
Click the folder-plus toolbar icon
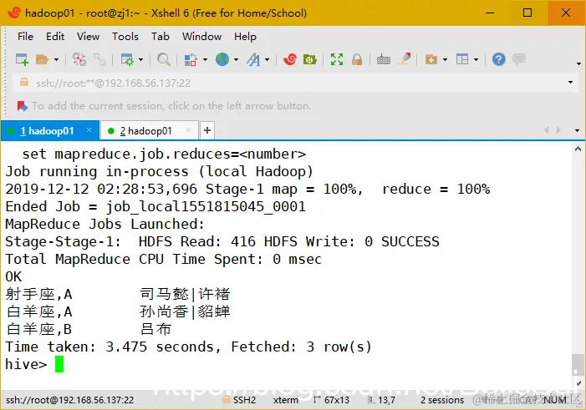[431, 59]
